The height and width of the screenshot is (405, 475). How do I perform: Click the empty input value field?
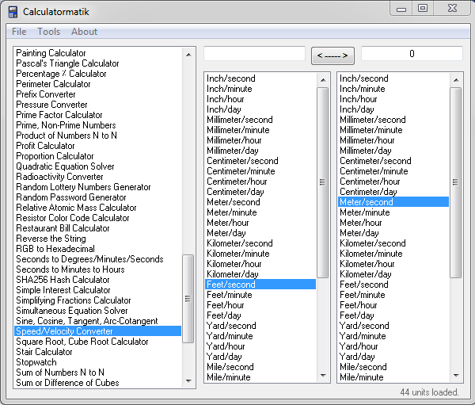[x=254, y=54]
